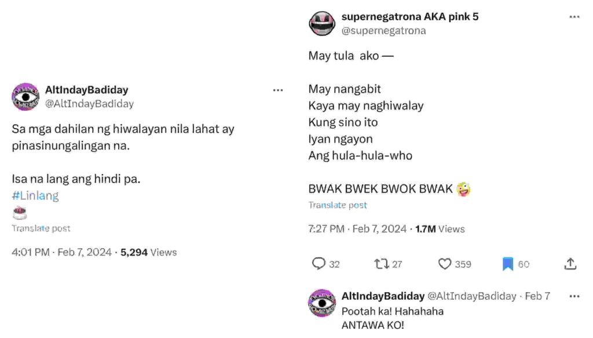Open more options on supernegatrona's tweet
Image resolution: width=593 pixels, height=338 pixels.
pos(574,17)
